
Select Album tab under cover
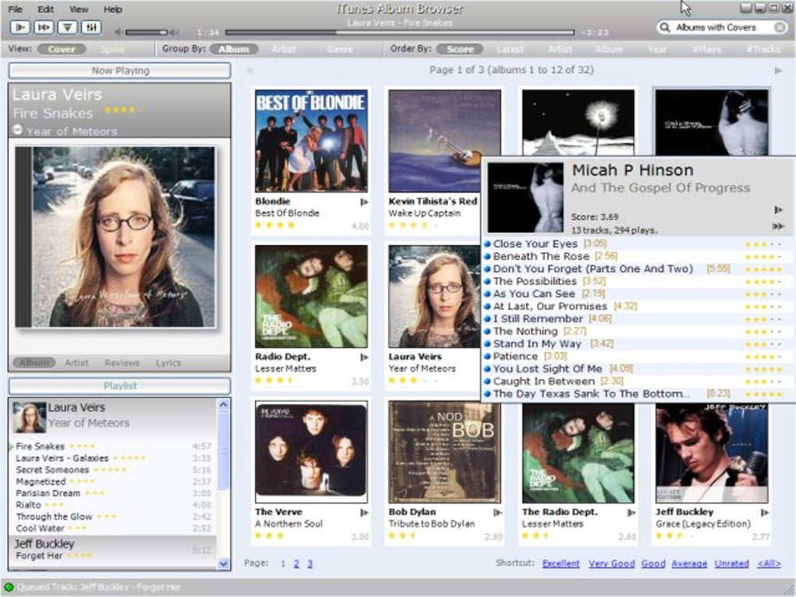click(x=34, y=362)
